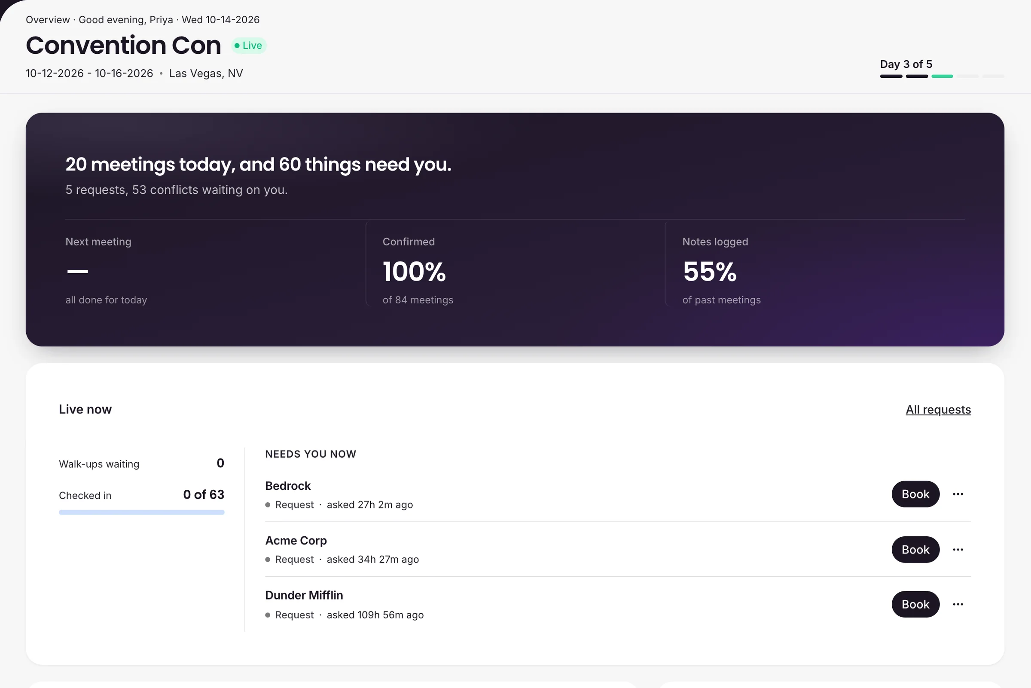Click the Live now section heading
Viewport: 1031px width, 688px height.
tap(85, 410)
